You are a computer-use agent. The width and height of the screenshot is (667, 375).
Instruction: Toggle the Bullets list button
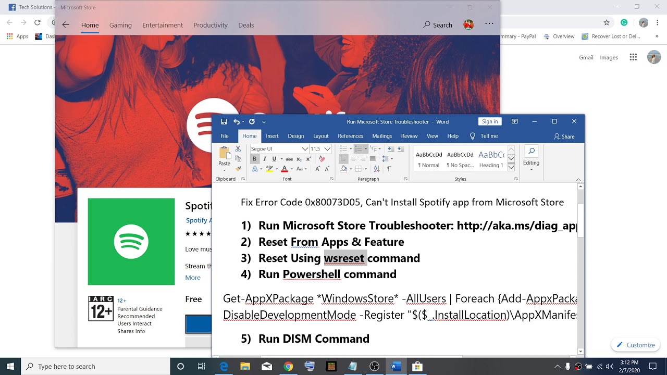click(343, 149)
